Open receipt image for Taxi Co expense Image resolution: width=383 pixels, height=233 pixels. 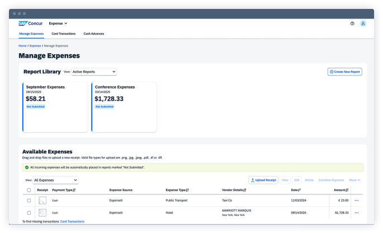point(42,200)
